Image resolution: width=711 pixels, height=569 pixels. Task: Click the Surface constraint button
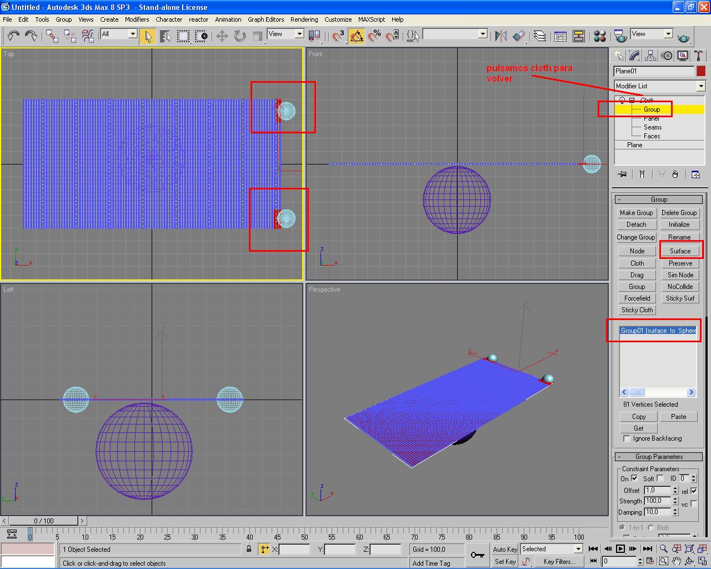click(680, 251)
